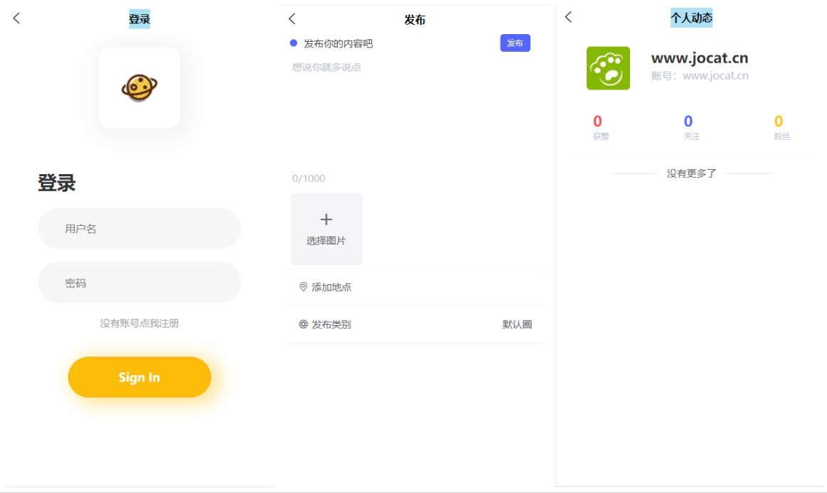Click the planet logo on login screen
827x493 pixels.
[139, 87]
